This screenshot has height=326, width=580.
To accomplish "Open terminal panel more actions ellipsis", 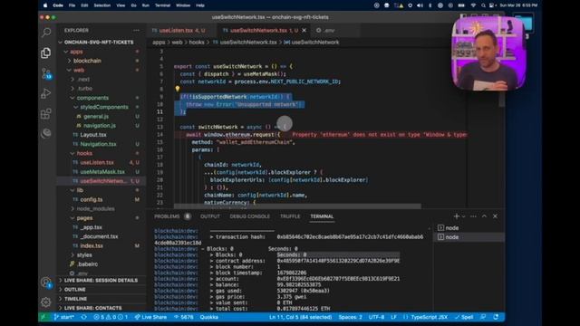I will (473, 216).
